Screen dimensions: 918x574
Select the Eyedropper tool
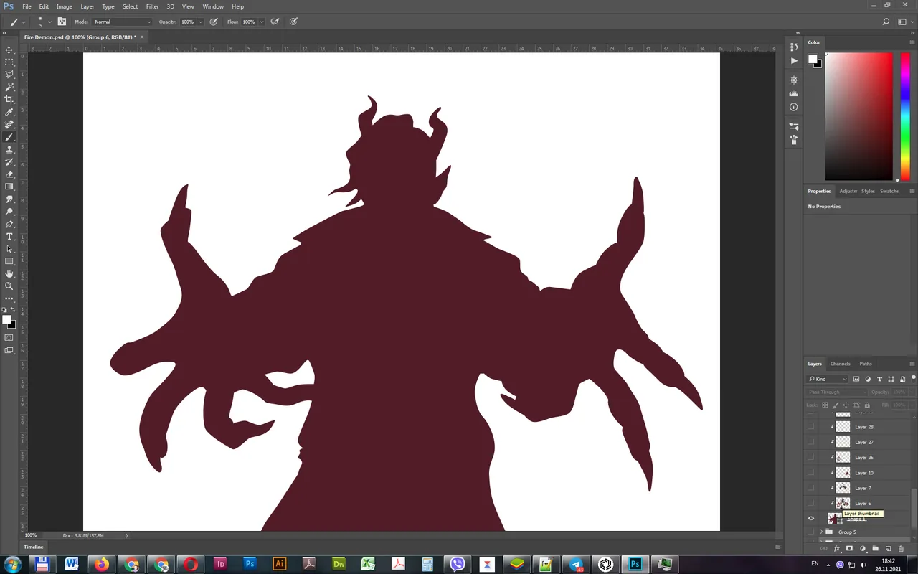point(9,112)
